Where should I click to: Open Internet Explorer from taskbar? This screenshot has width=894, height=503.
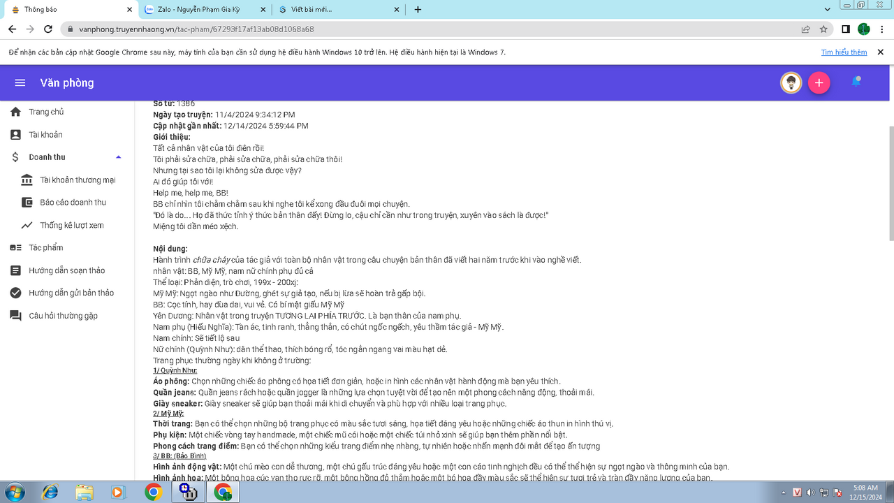pos(50,492)
